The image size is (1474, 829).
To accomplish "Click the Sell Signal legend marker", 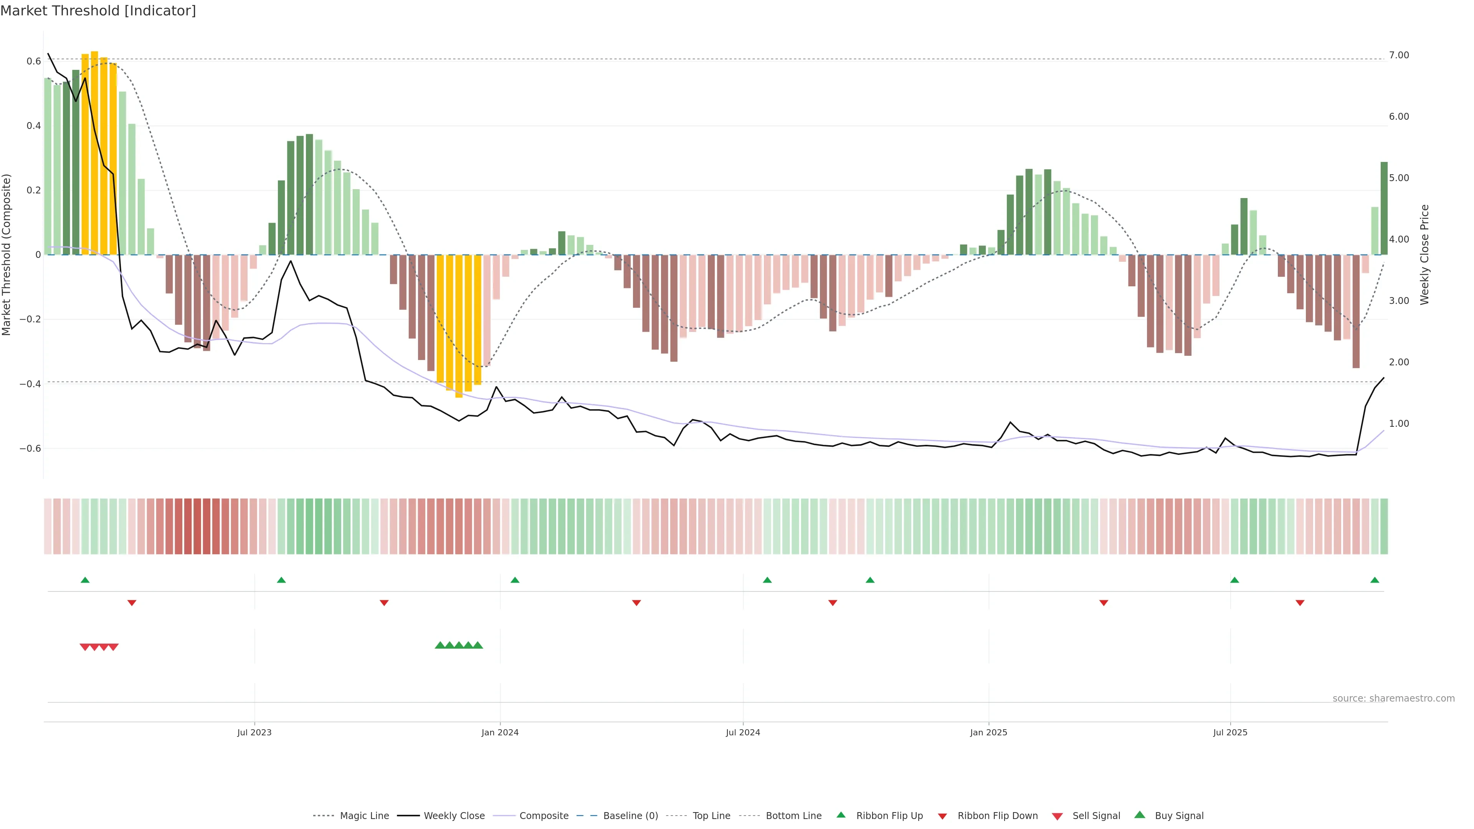I will [x=1058, y=816].
